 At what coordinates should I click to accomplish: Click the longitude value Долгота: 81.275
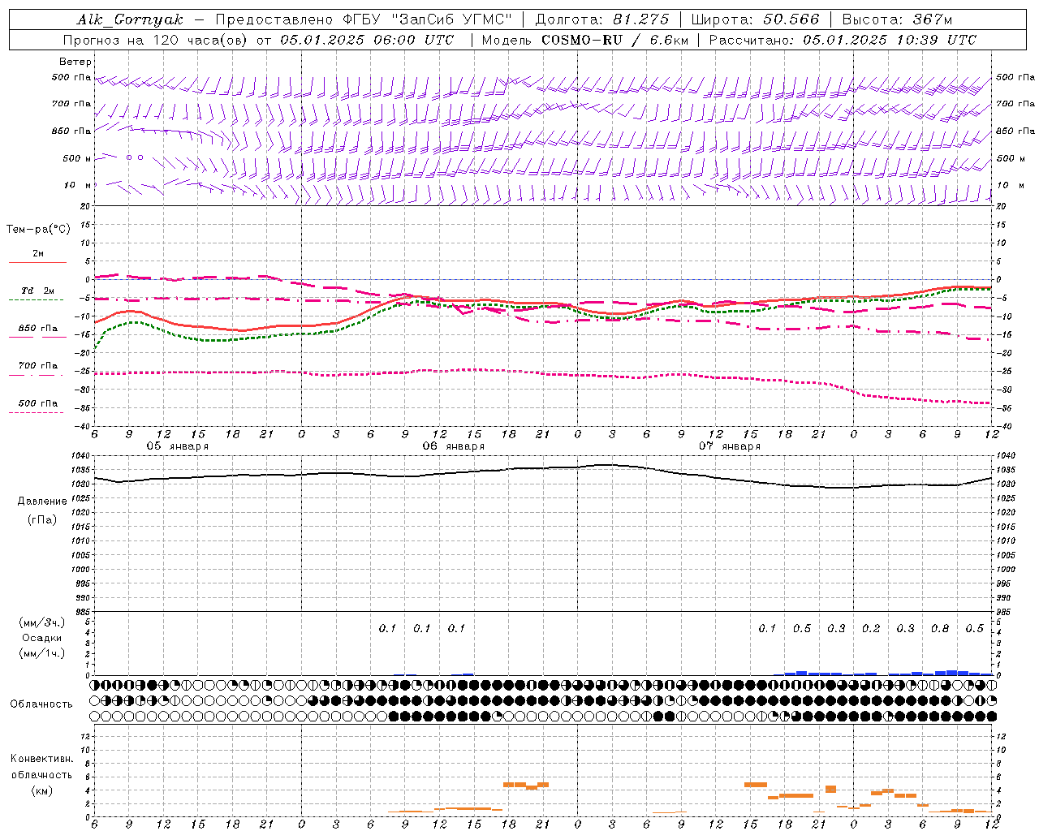(602, 19)
